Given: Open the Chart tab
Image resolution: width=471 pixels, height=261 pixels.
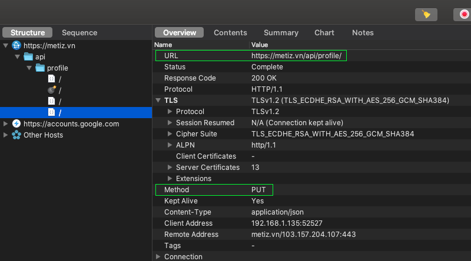Looking at the screenshot, I should pyautogui.click(x=324, y=32).
